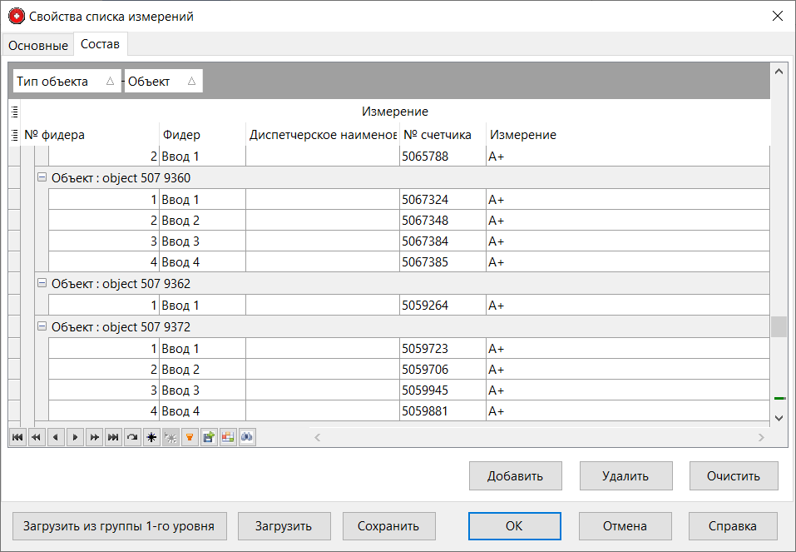
Task: Go to previous page of records
Action: [36, 437]
